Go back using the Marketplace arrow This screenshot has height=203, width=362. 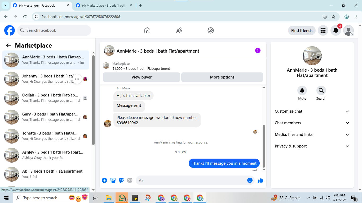8,45
